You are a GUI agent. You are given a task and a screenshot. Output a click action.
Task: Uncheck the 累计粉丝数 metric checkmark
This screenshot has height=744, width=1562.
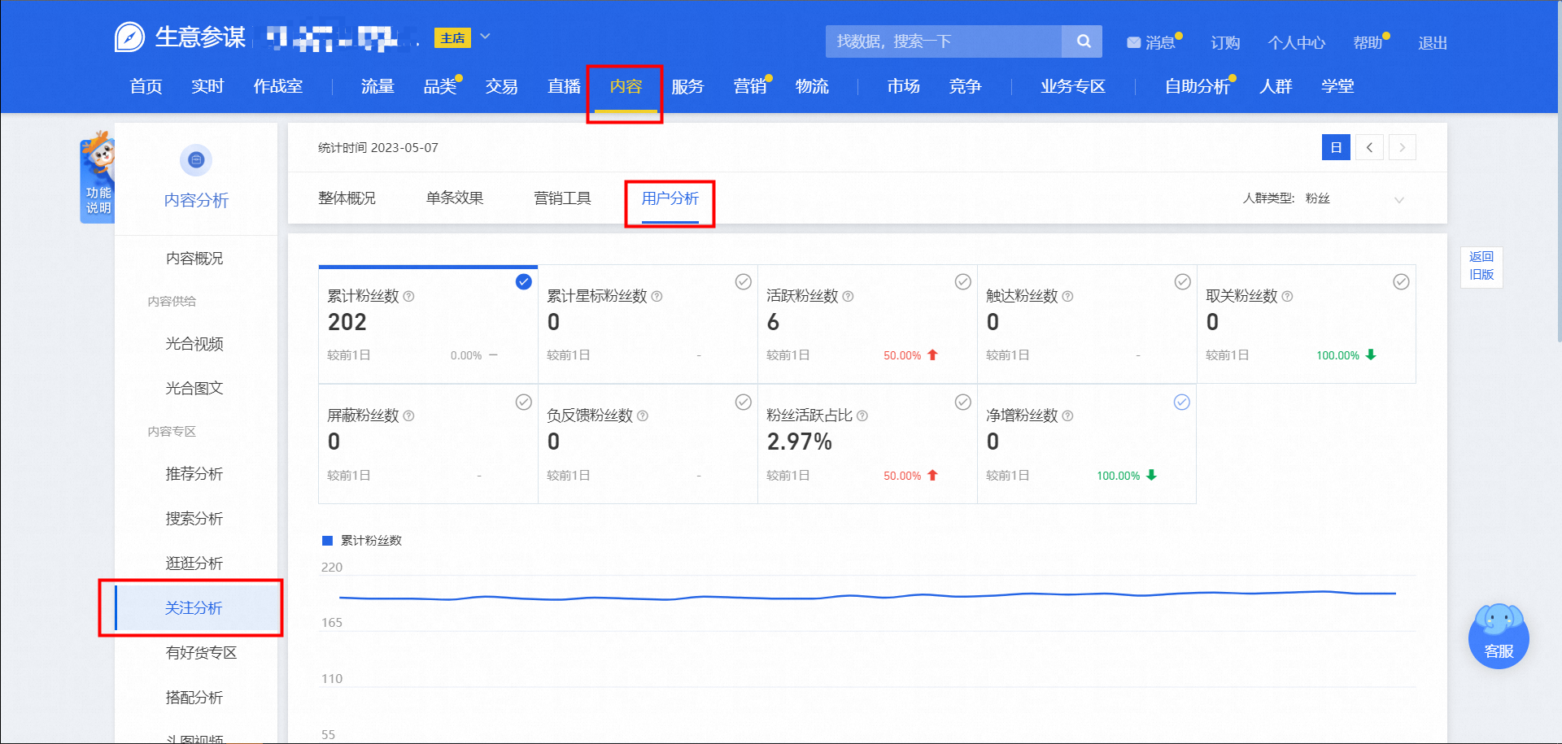click(x=524, y=281)
